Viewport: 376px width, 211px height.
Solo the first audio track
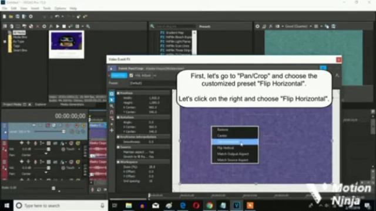[78, 143]
